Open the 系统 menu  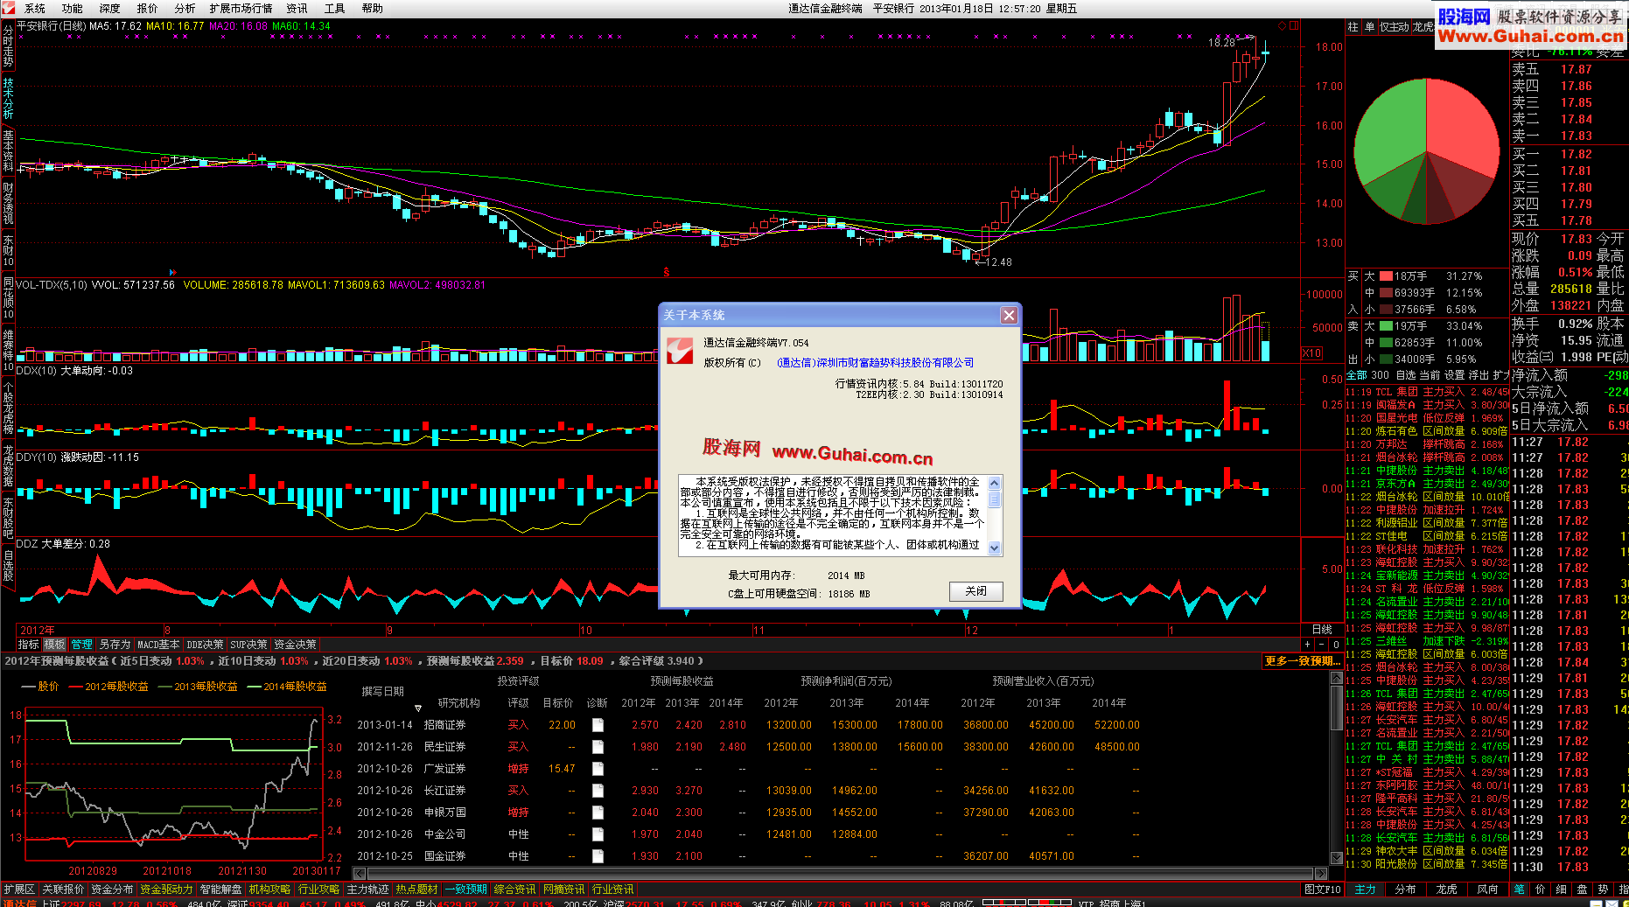point(35,9)
